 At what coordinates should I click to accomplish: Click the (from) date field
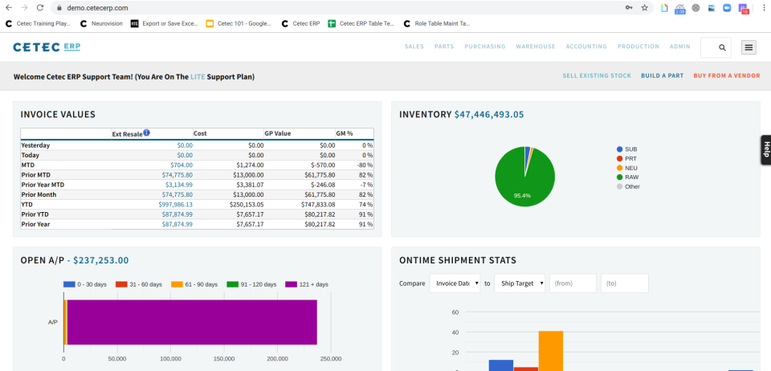click(573, 283)
